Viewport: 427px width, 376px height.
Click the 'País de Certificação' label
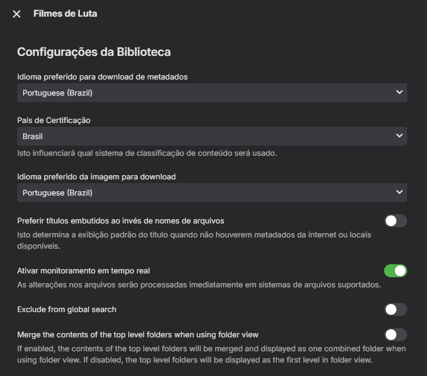pyautogui.click(x=54, y=120)
